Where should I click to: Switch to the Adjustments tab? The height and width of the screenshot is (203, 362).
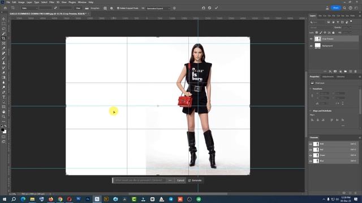(328, 77)
